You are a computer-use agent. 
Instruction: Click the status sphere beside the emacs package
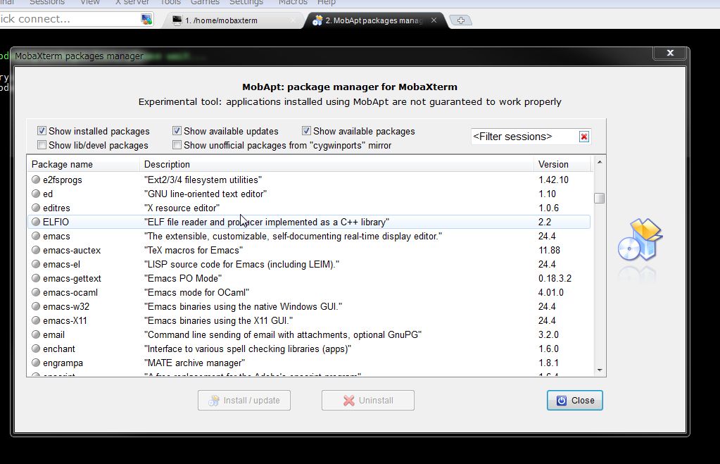tap(35, 236)
